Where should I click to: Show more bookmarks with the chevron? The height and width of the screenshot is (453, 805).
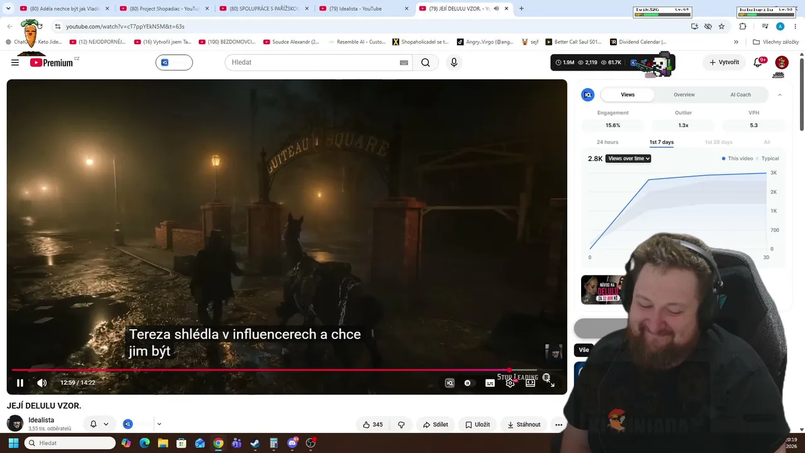[736, 42]
